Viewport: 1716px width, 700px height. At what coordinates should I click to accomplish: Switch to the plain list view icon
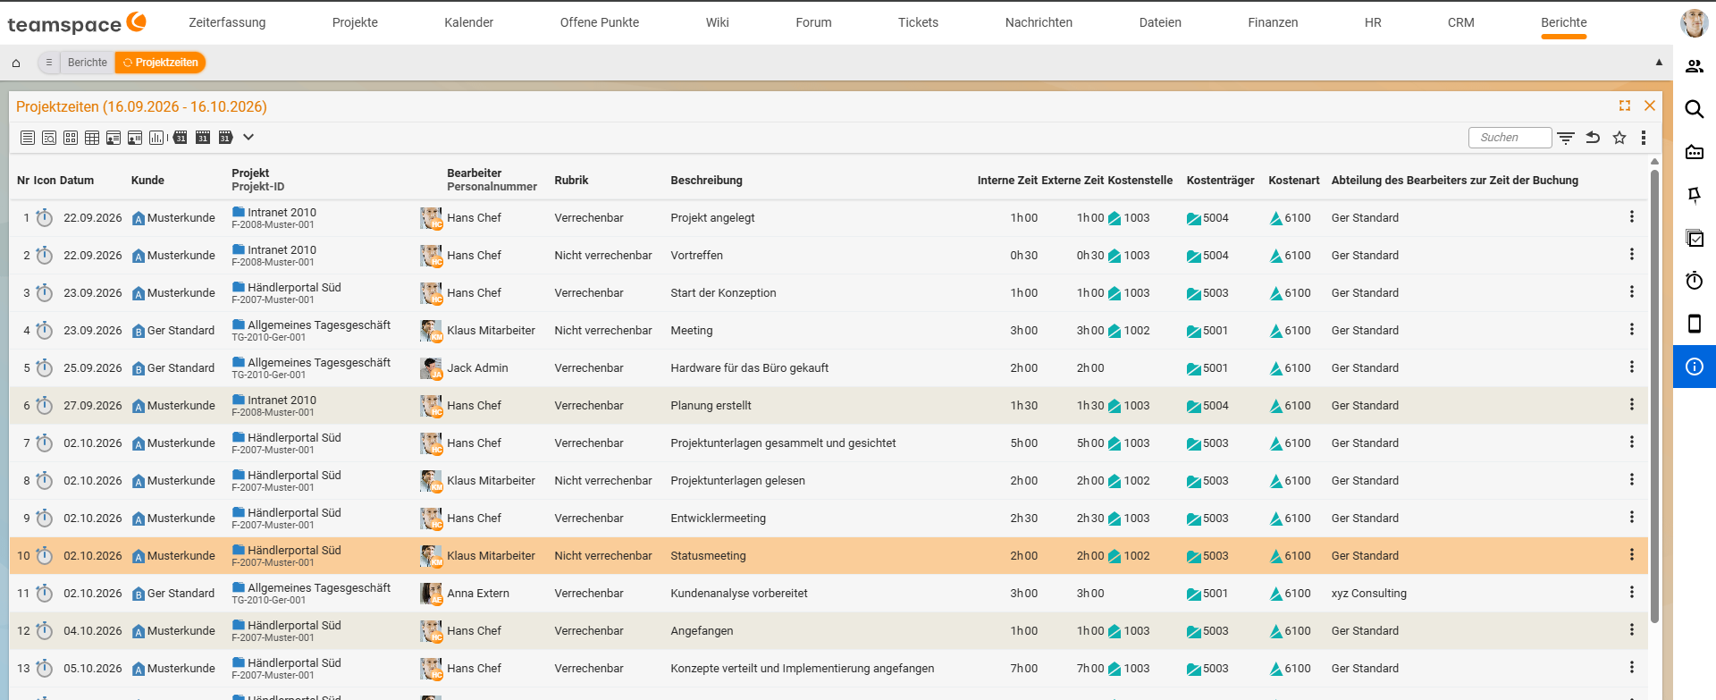[x=28, y=138]
